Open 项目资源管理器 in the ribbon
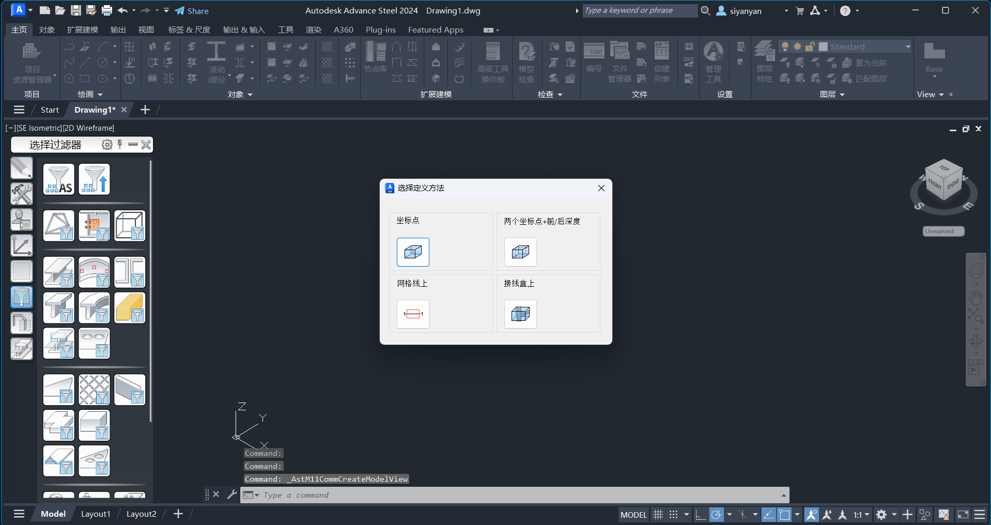This screenshot has width=991, height=525. (32, 63)
